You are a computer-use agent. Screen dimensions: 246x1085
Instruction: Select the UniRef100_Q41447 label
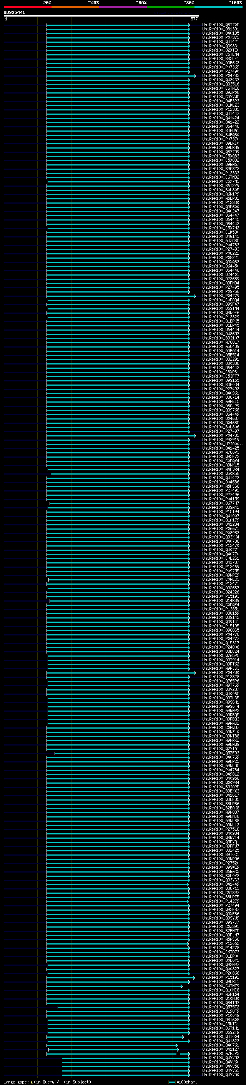[220, 114]
